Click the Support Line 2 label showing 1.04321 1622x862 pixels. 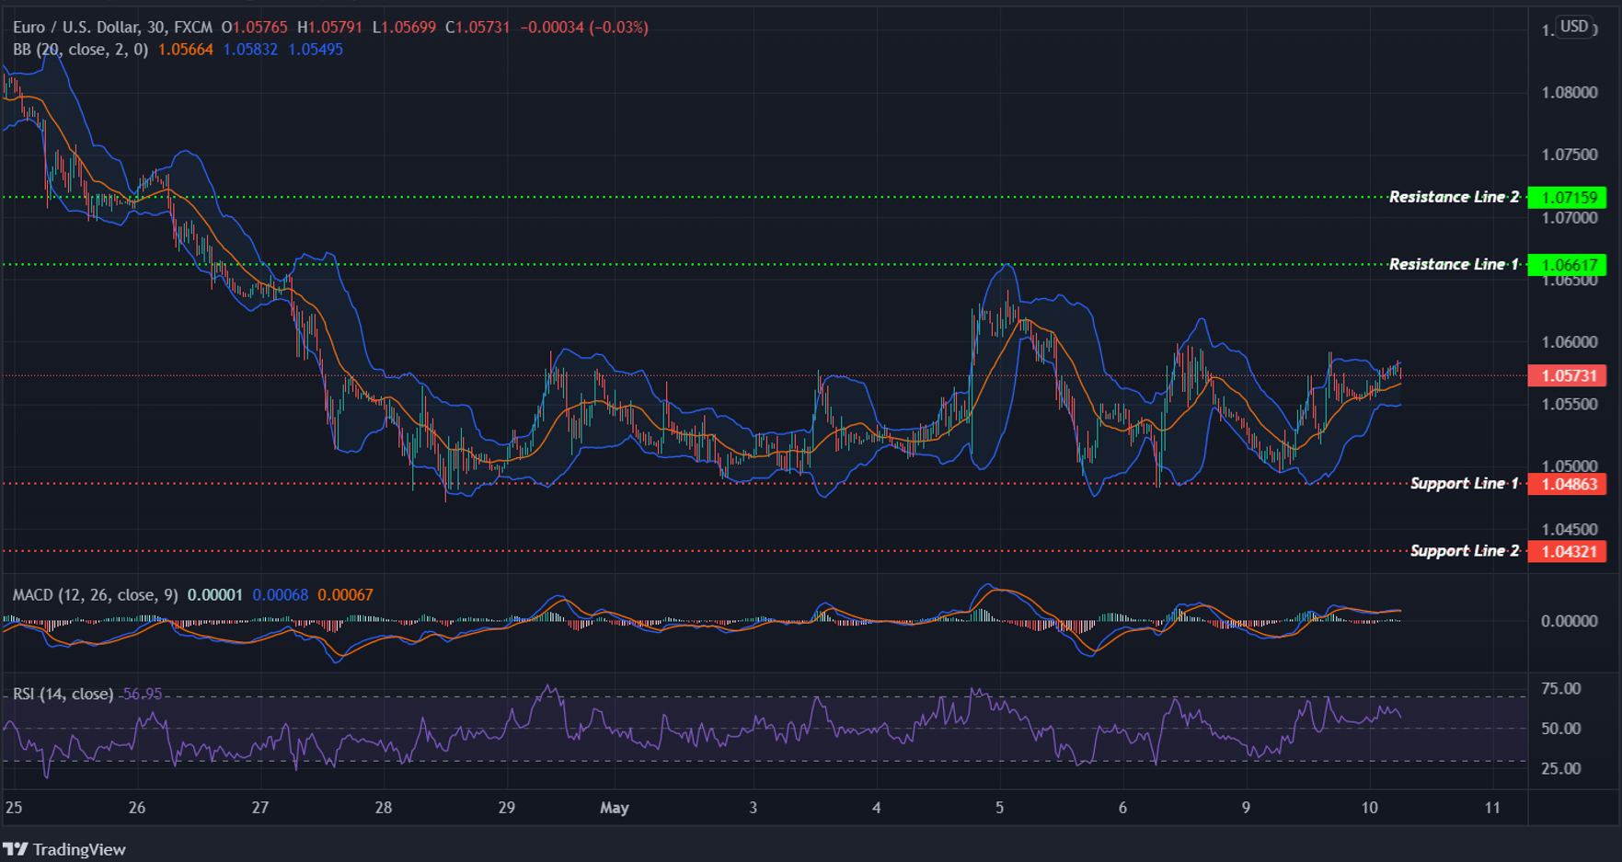click(x=1566, y=551)
